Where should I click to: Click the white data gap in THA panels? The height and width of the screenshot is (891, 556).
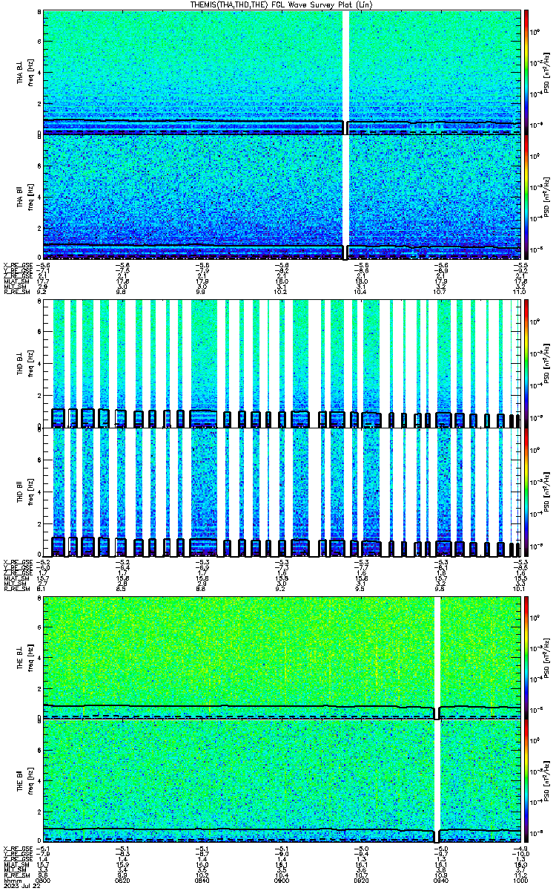[x=345, y=134]
